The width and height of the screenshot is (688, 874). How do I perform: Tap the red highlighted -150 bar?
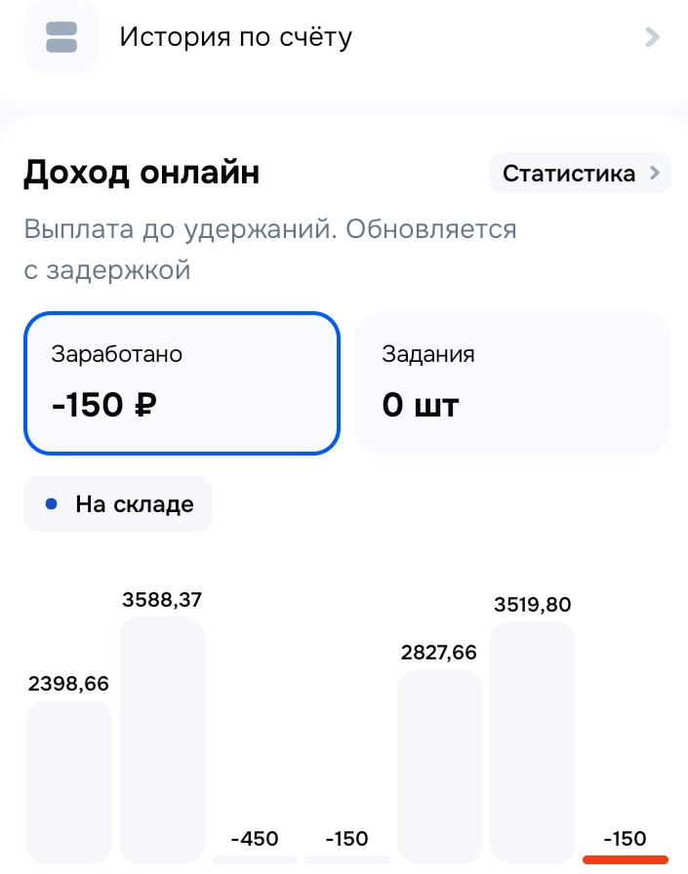(x=626, y=858)
